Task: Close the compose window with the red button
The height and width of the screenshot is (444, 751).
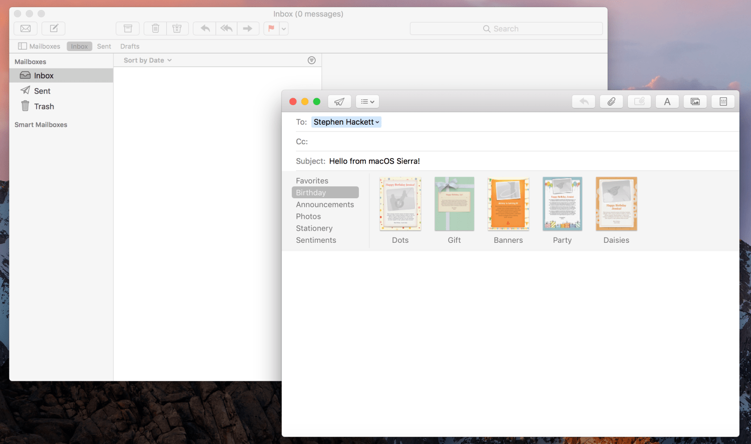Action: click(293, 102)
